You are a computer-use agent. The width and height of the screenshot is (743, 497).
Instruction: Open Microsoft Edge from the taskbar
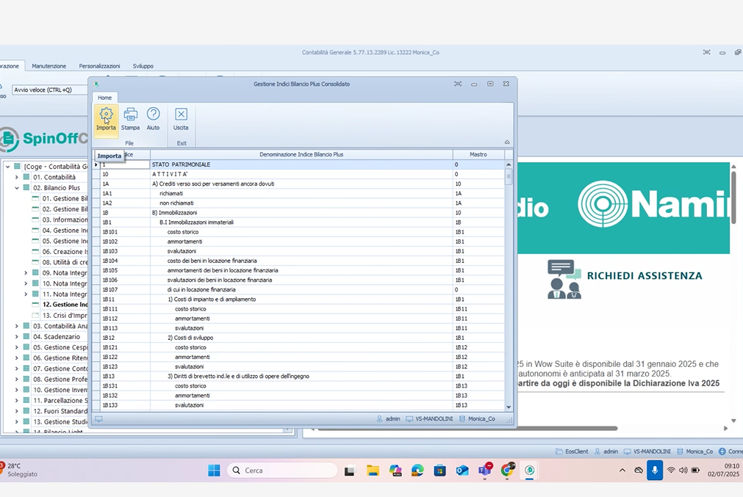coord(417,471)
